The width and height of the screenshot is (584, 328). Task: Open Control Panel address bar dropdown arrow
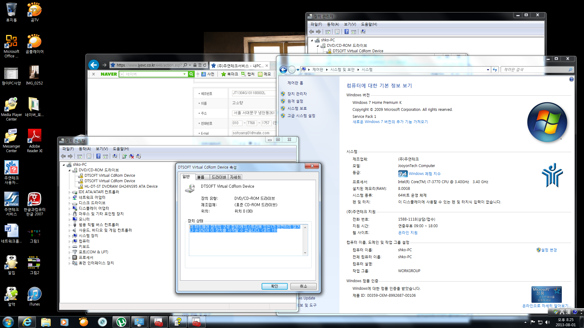coord(488,70)
